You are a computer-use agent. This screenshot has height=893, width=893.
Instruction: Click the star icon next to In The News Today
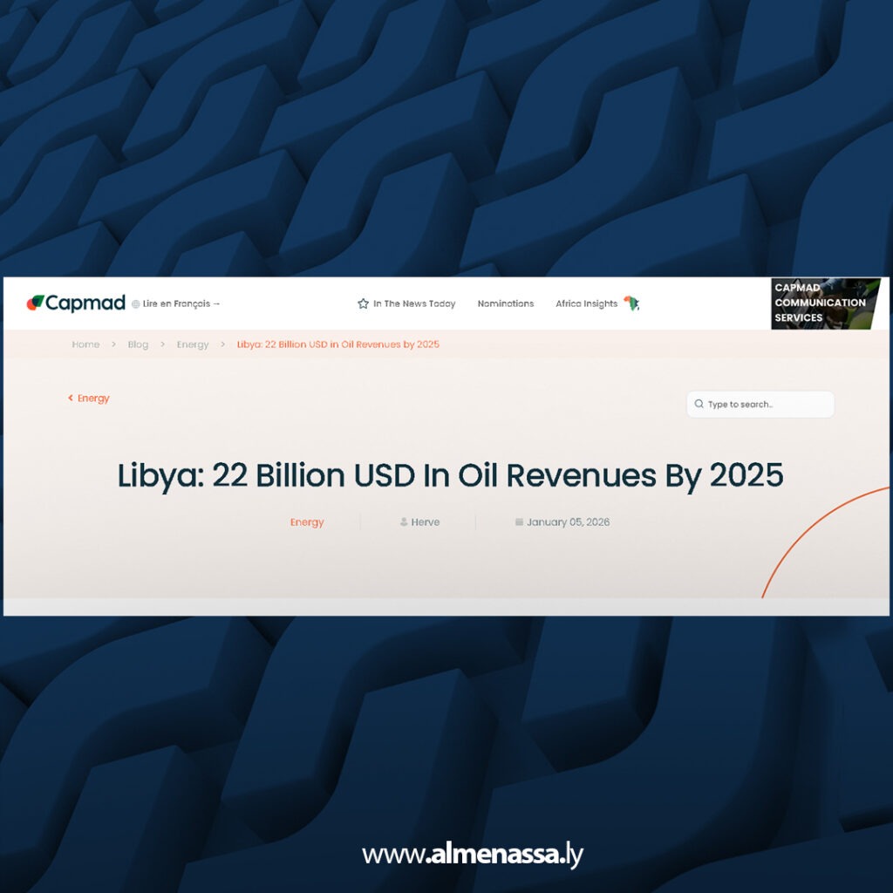point(361,303)
